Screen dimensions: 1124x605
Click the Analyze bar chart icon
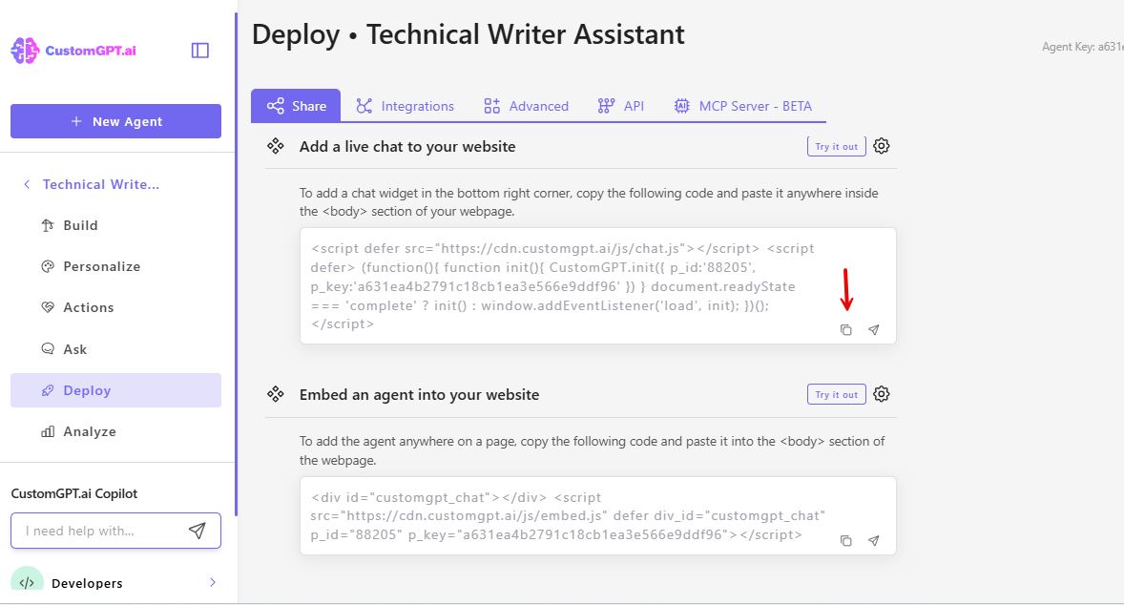tap(48, 431)
